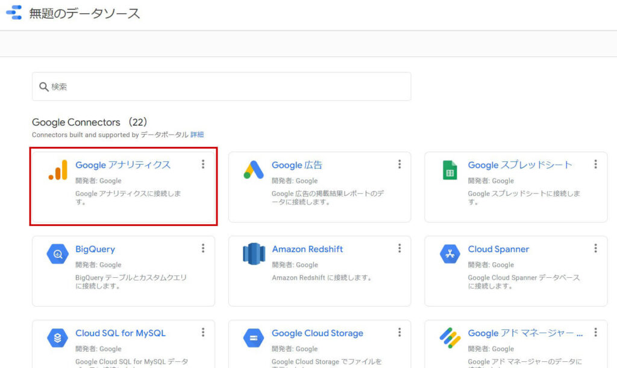Viewport: 617px width, 368px height.
Task: Open more options for Google アナリティクス card
Action: coord(203,164)
